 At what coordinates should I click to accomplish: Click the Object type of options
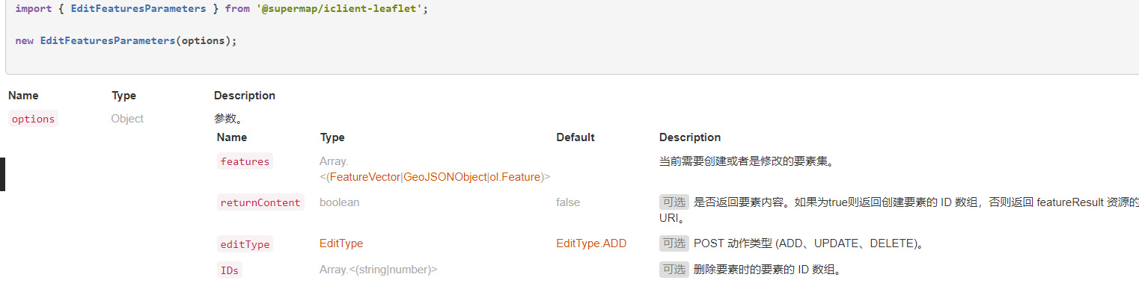[127, 119]
